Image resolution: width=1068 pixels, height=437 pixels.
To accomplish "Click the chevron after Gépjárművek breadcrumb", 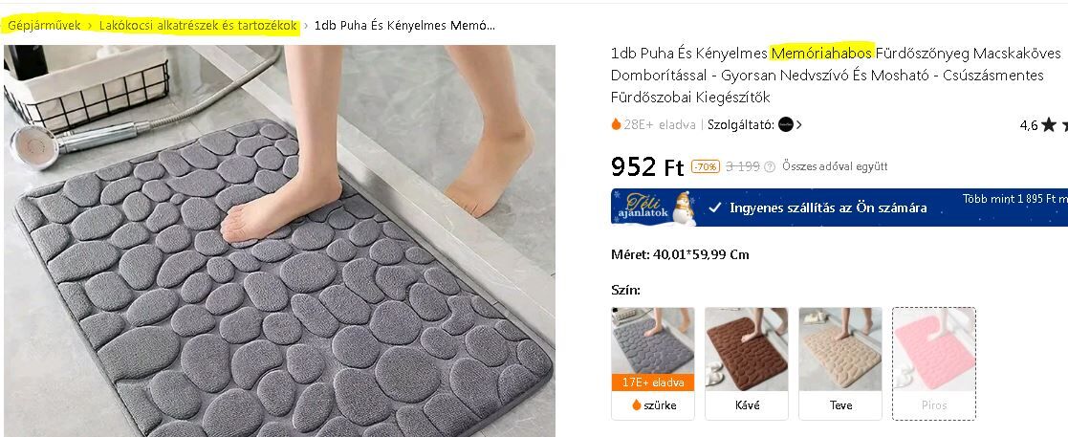I will 90,26.
